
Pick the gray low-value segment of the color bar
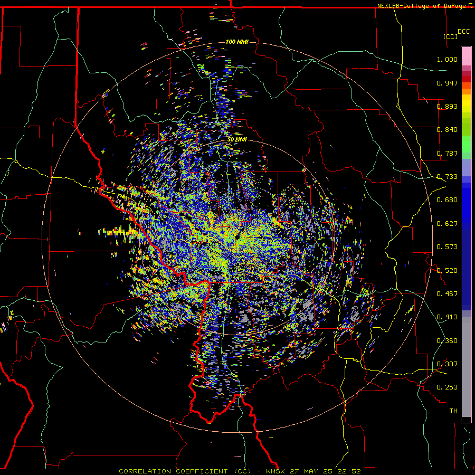466,367
